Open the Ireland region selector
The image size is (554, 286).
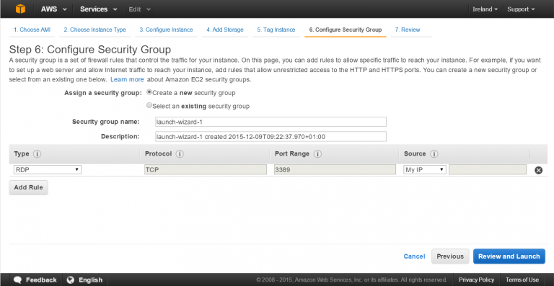[x=485, y=9]
